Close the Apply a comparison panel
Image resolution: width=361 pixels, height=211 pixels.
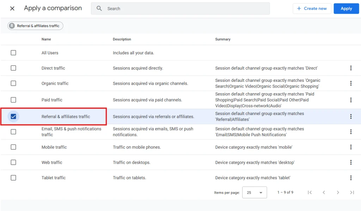tap(12, 8)
